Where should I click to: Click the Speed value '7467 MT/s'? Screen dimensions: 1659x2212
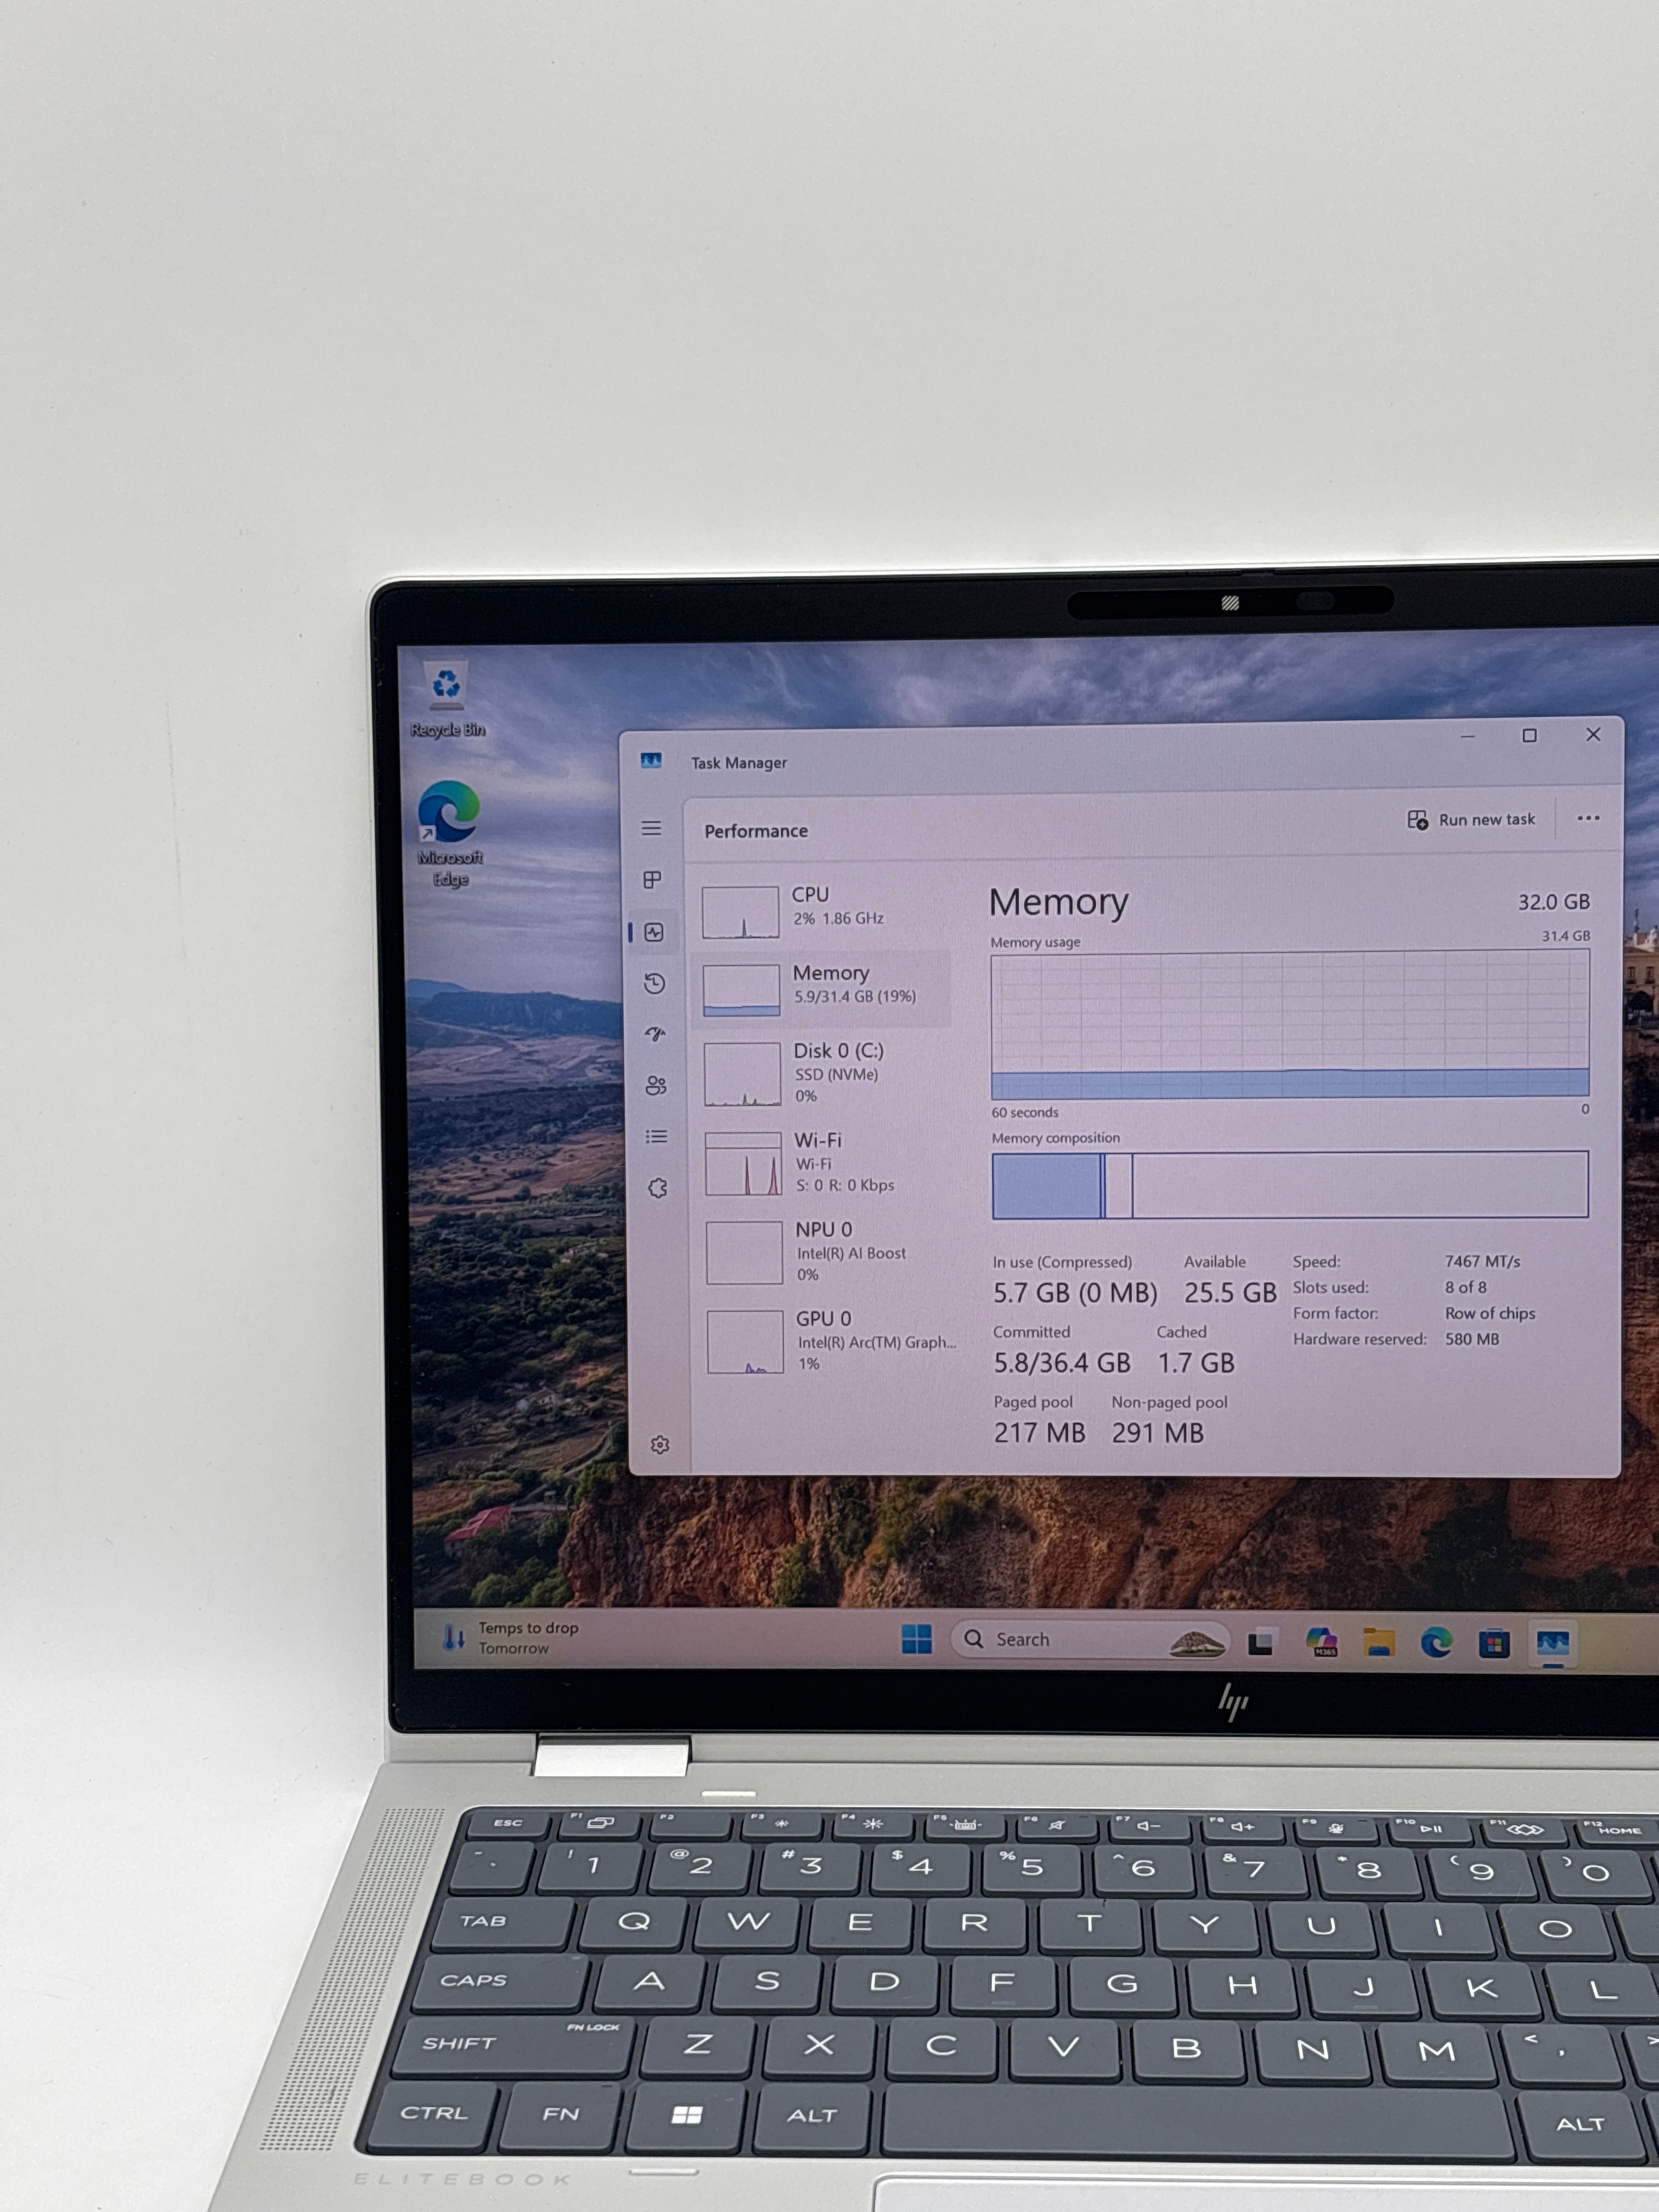(1483, 1262)
